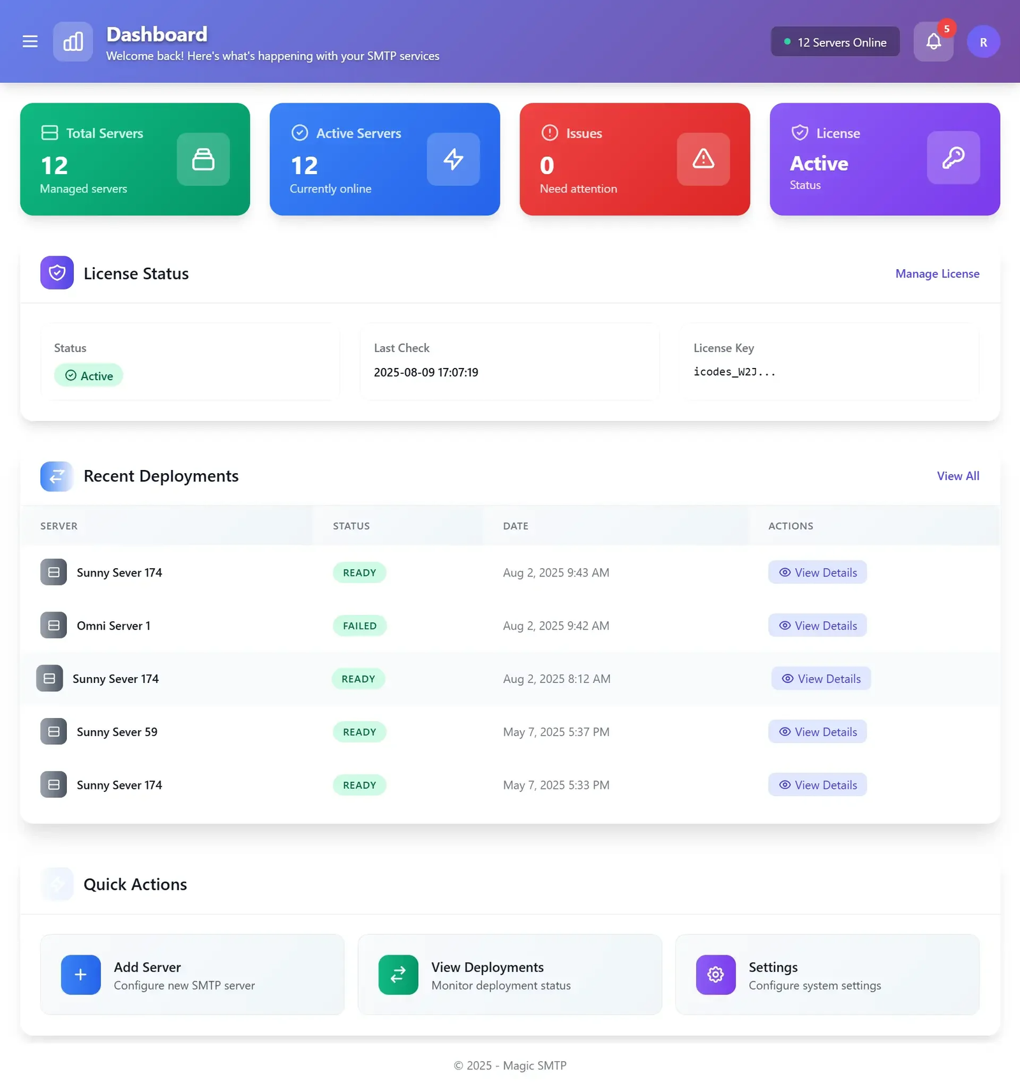Open Add Server quick action card
1020x1086 pixels.
tap(192, 974)
